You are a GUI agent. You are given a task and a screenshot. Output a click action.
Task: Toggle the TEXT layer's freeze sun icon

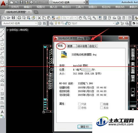(59, 23)
